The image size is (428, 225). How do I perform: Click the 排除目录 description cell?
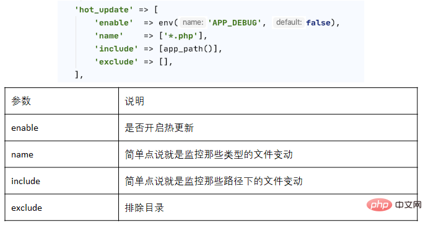[268, 208]
